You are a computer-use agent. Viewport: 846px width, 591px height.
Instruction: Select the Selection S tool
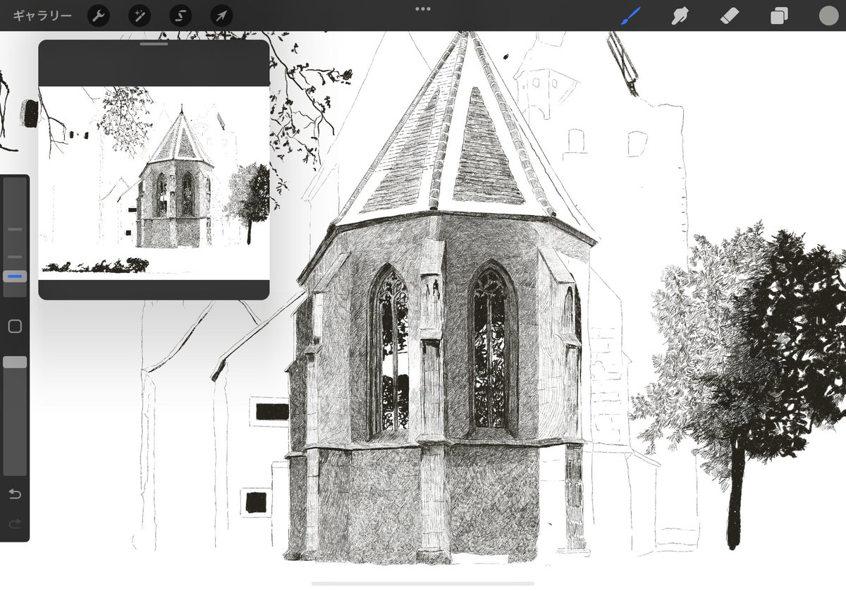[x=180, y=16]
